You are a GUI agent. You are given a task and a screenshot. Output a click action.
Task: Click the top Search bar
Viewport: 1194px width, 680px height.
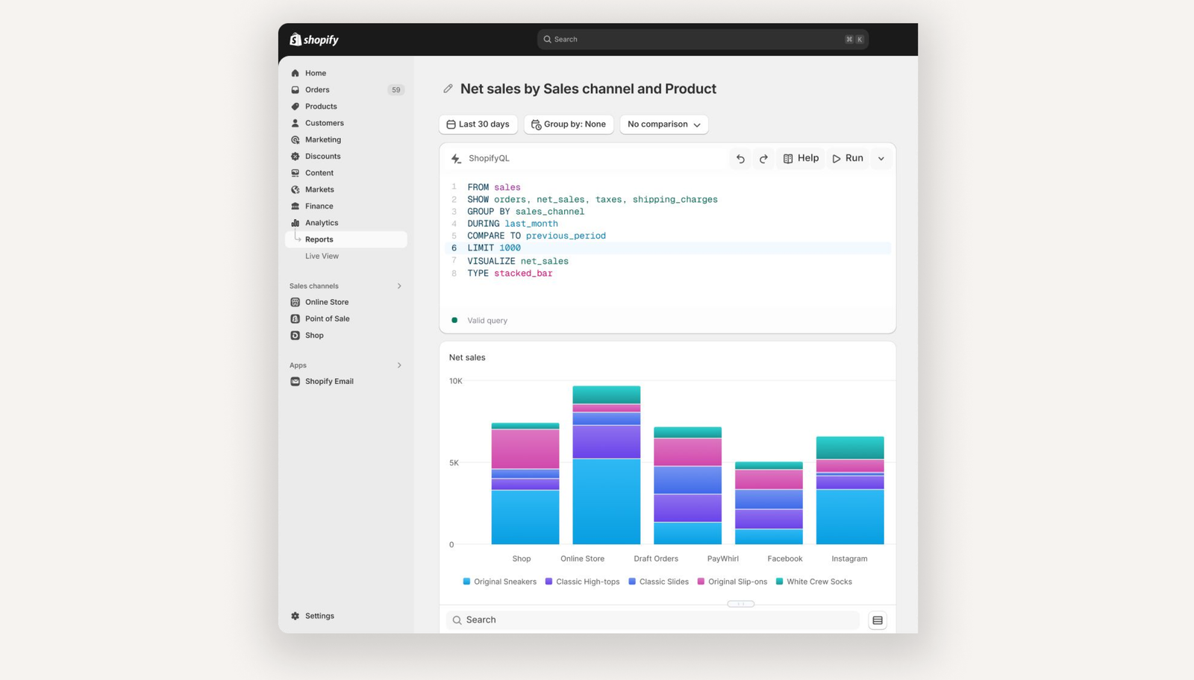(703, 40)
